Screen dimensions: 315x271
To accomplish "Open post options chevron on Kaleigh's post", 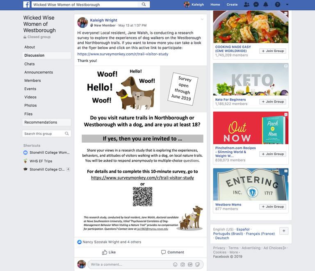I will point(202,19).
